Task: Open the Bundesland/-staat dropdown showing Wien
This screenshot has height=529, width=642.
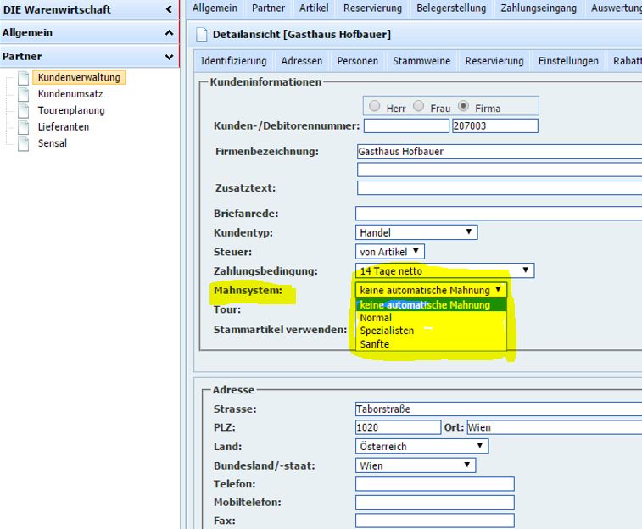Action: [415, 465]
